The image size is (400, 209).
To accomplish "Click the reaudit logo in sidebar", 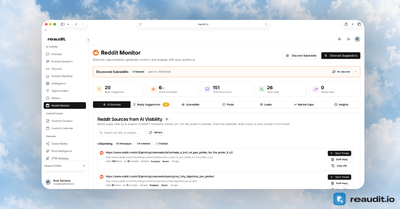I will point(57,39).
